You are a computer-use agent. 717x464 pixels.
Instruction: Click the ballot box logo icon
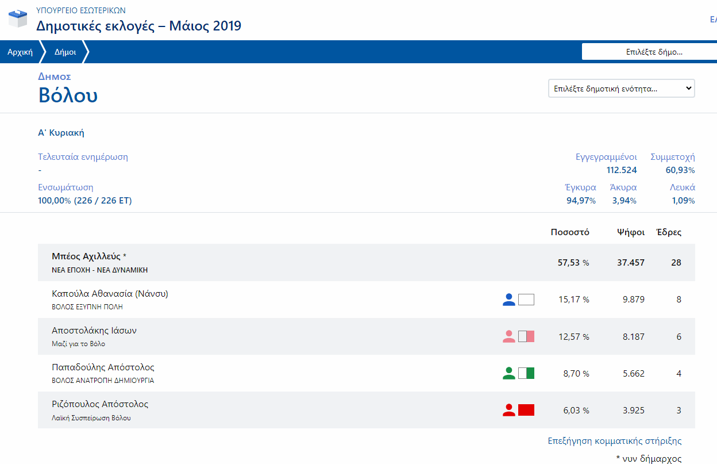pyautogui.click(x=17, y=19)
